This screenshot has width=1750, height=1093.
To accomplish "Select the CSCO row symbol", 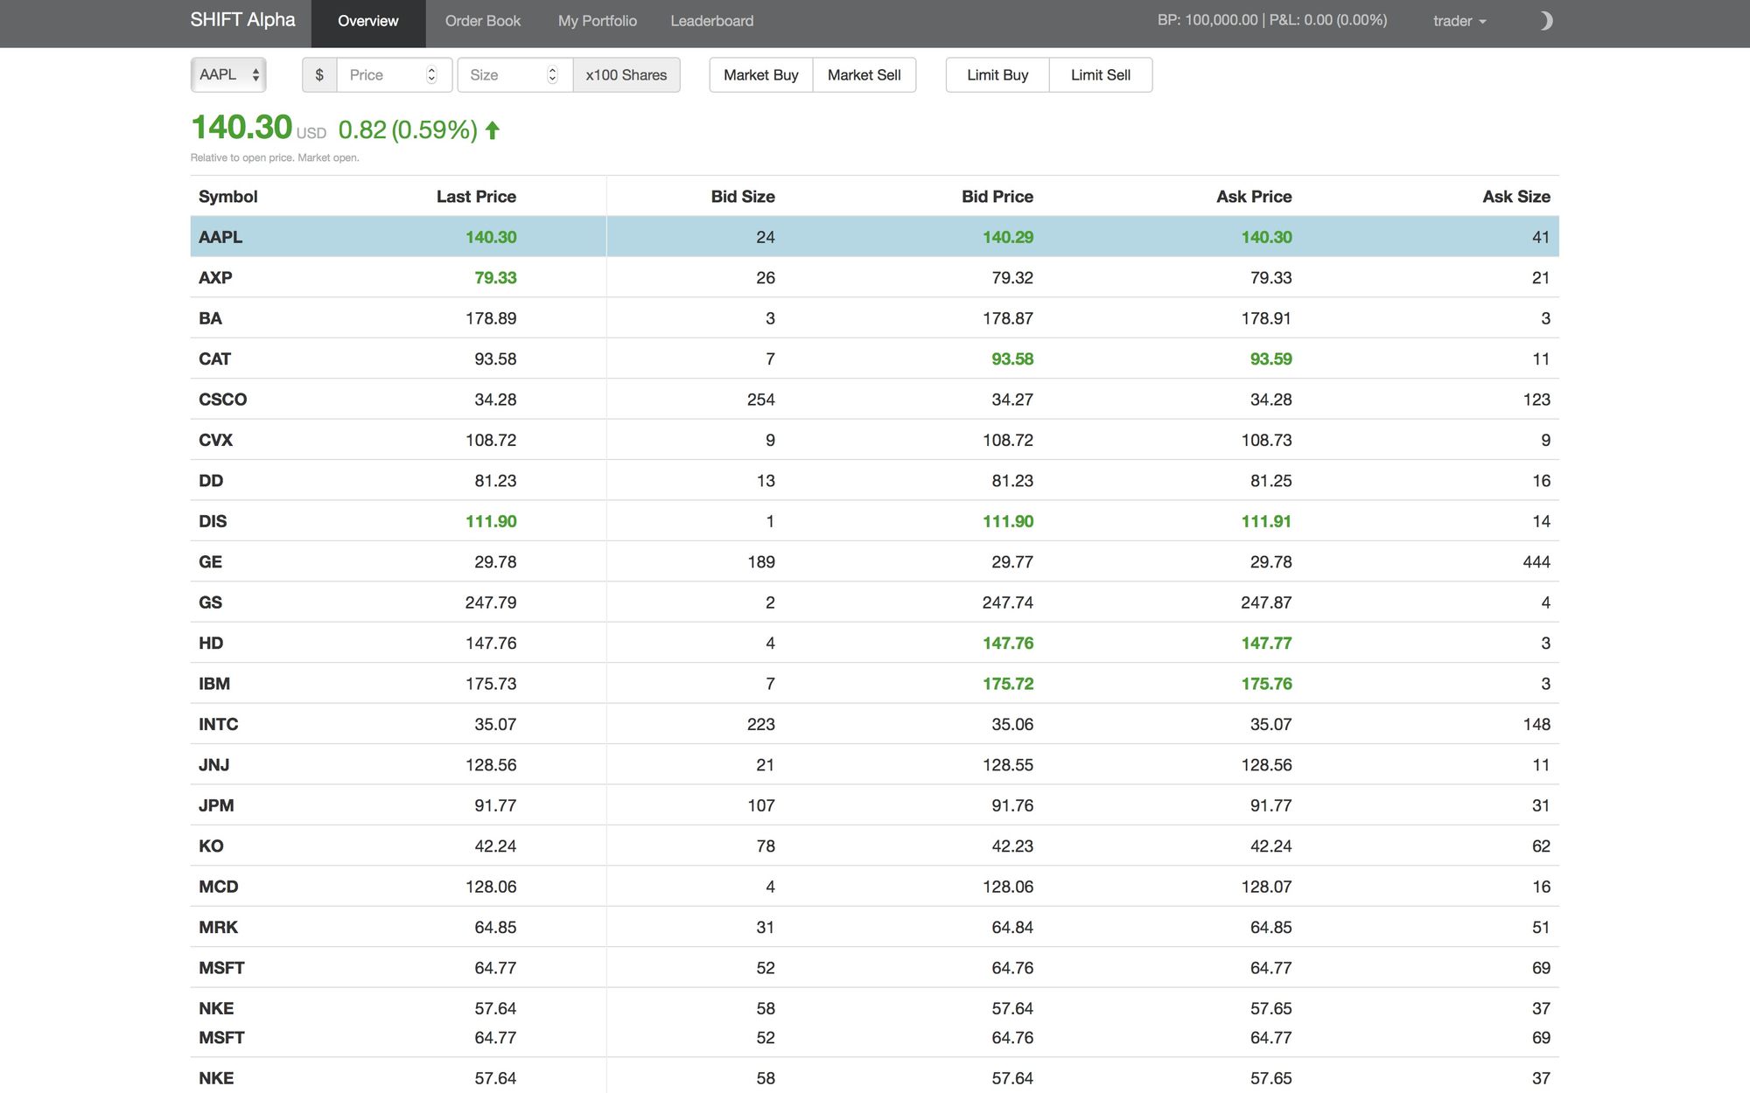I will [223, 400].
